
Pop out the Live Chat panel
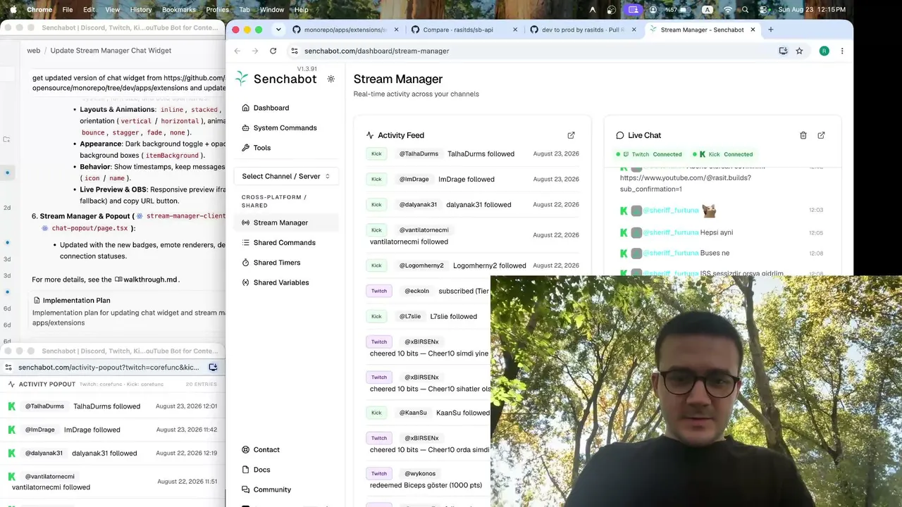click(x=822, y=135)
